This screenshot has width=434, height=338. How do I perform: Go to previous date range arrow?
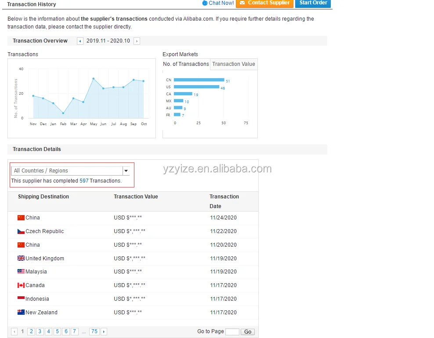(x=80, y=41)
